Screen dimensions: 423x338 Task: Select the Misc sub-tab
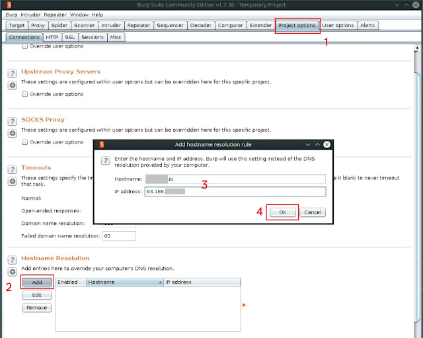[116, 37]
